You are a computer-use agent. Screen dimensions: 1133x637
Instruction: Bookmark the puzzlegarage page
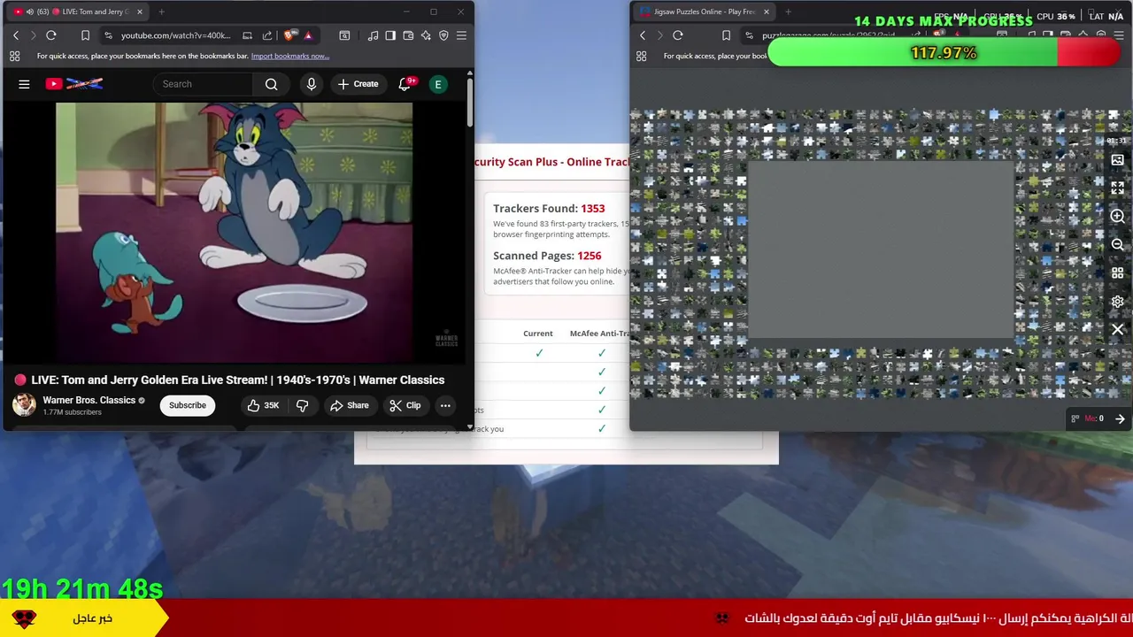pos(726,35)
